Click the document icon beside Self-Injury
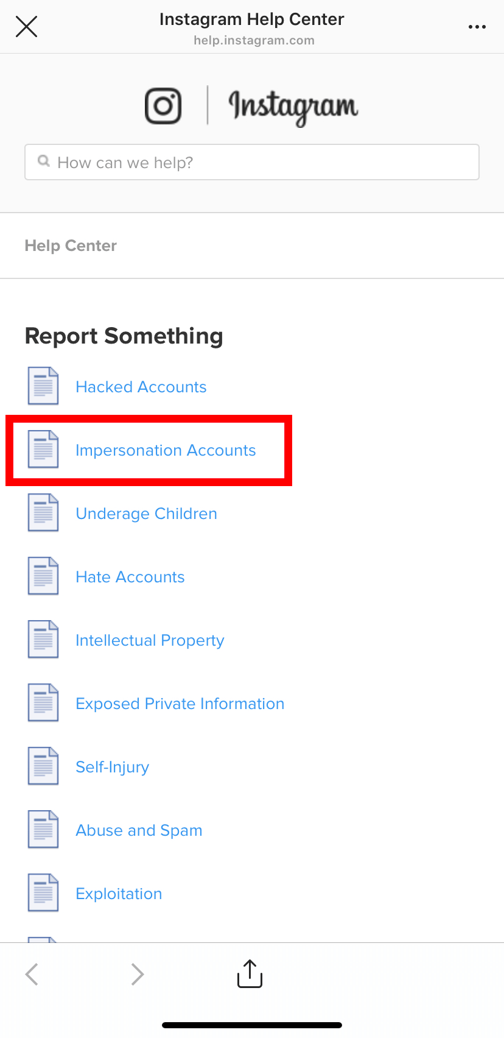The height and width of the screenshot is (1038, 504). (x=43, y=766)
